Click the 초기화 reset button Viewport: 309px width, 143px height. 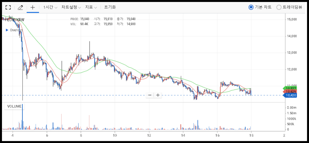click(110, 7)
